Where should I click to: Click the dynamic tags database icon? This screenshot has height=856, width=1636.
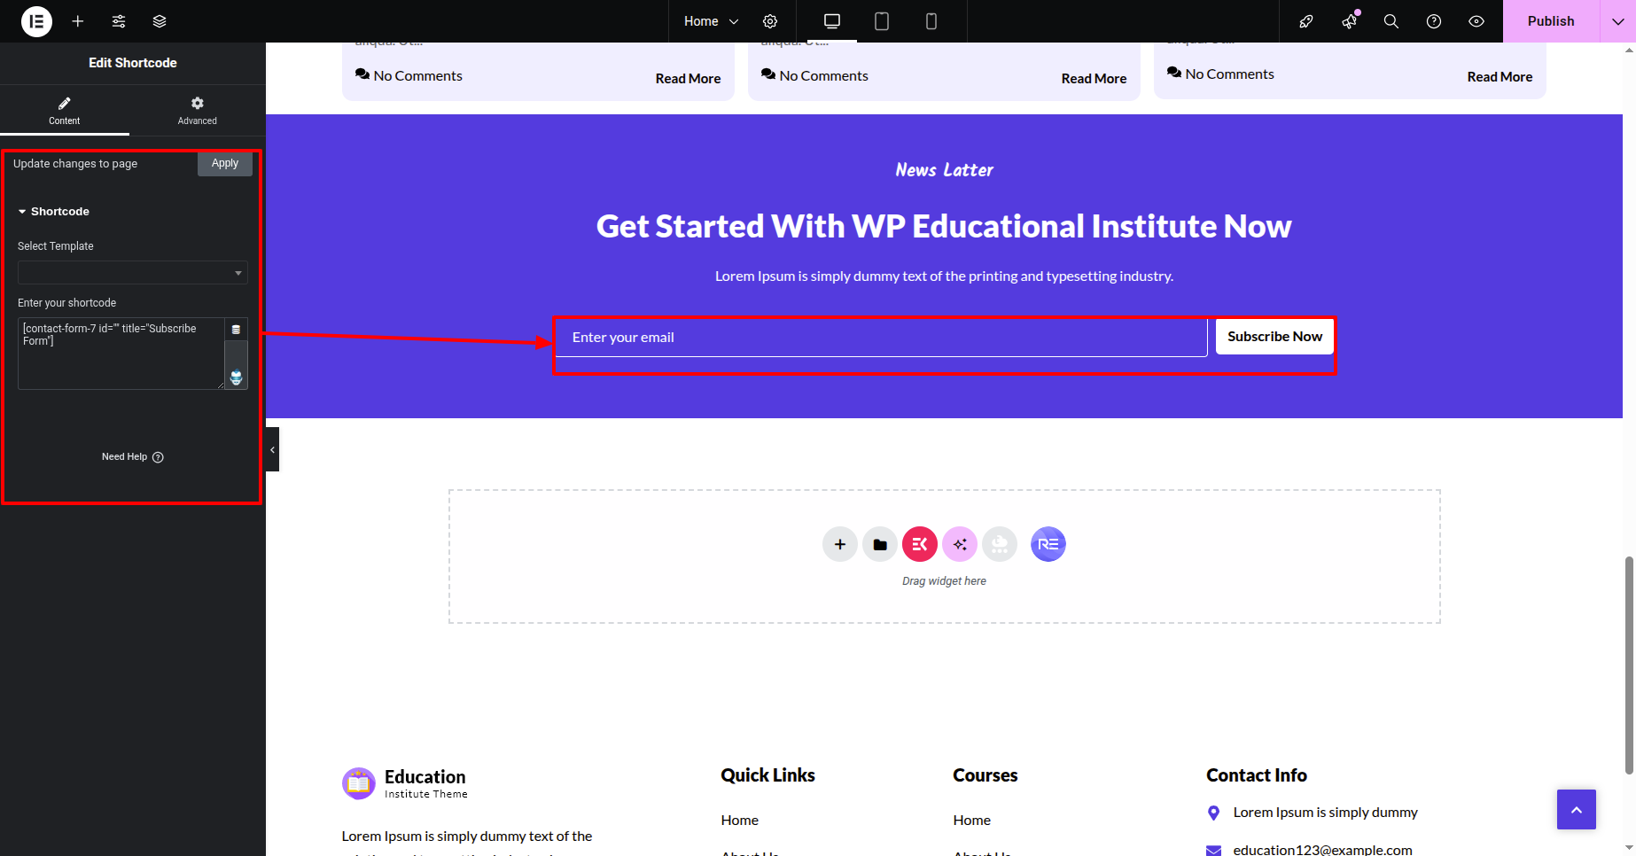236,330
